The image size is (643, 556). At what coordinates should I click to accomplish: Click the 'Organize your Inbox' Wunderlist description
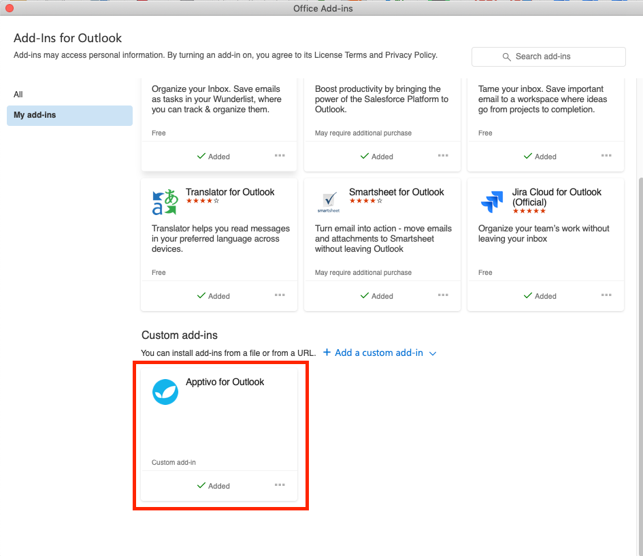[x=216, y=99]
